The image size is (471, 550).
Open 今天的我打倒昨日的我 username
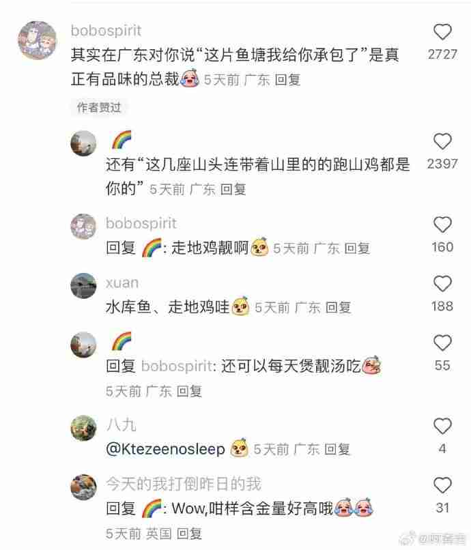coord(184,484)
